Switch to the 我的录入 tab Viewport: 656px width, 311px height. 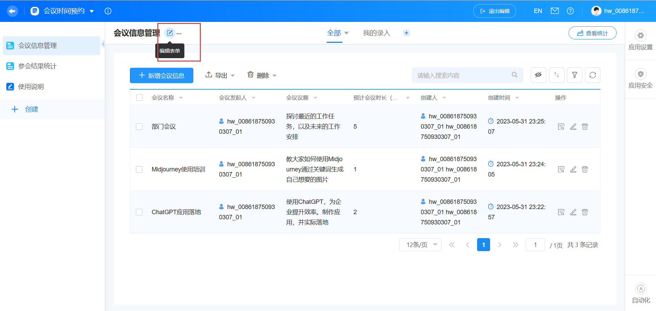tap(376, 33)
